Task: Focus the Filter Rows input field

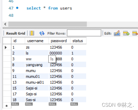Action: coord(84,33)
